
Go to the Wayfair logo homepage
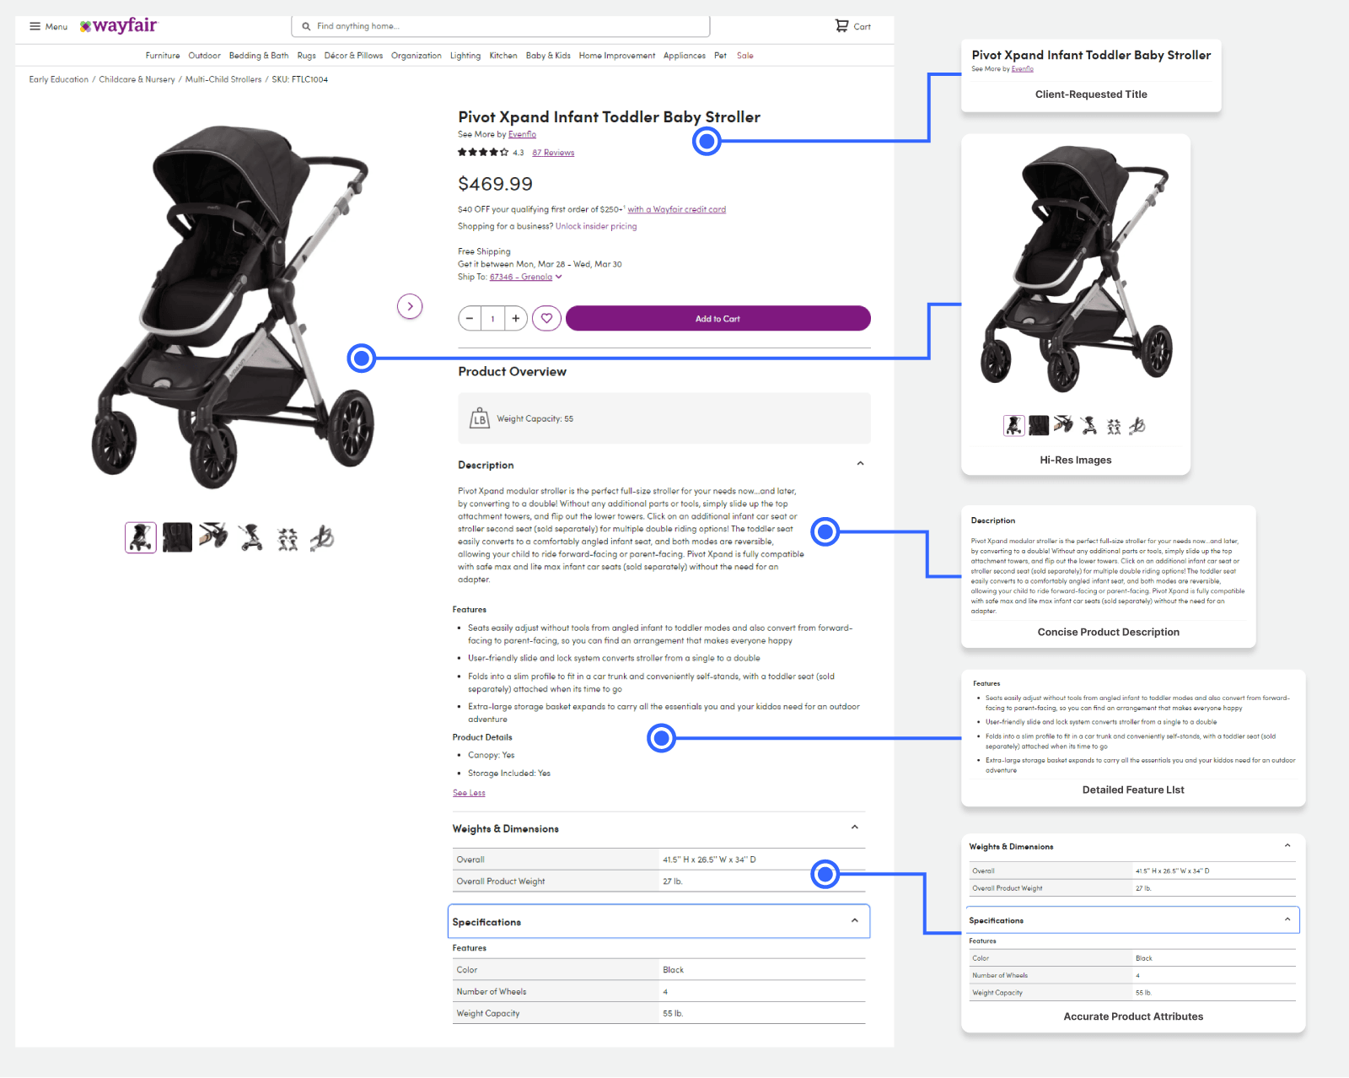[x=119, y=25]
